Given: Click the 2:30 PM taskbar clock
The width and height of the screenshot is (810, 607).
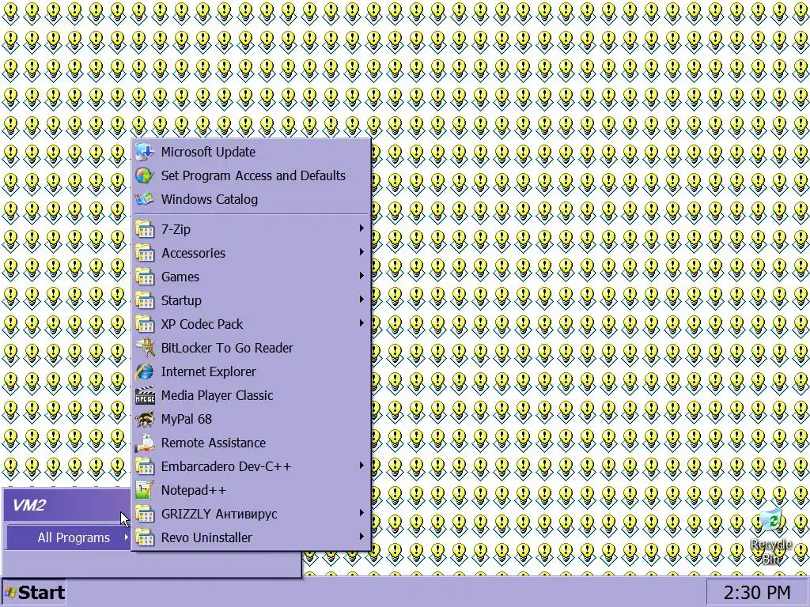Looking at the screenshot, I should coord(757,593).
